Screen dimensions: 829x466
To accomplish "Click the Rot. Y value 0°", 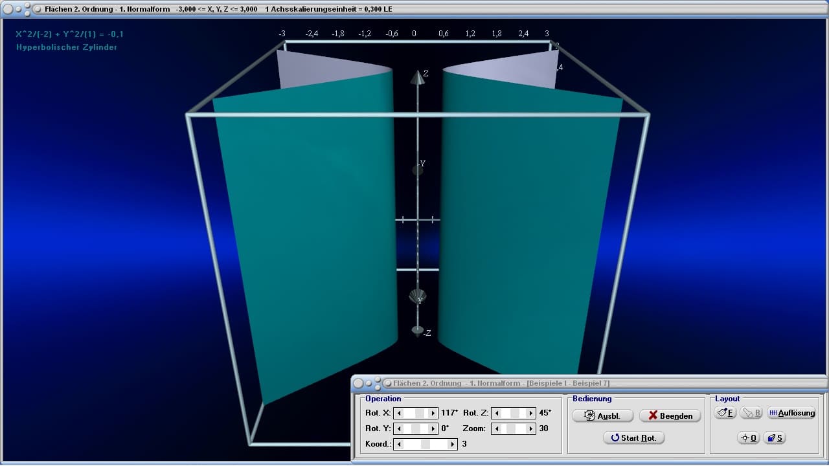I will coord(445,428).
